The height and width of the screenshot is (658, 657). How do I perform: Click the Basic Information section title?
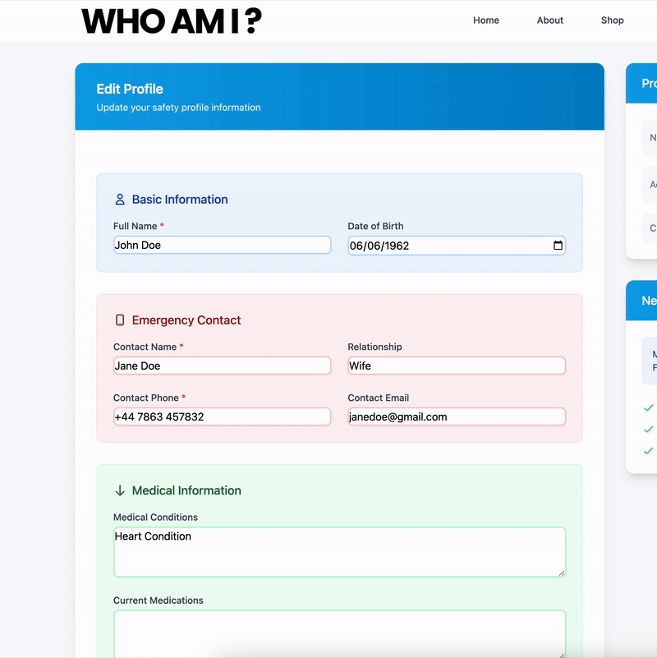coord(180,200)
